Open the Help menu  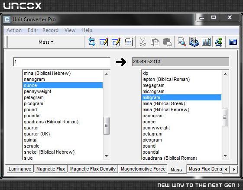click(87, 30)
